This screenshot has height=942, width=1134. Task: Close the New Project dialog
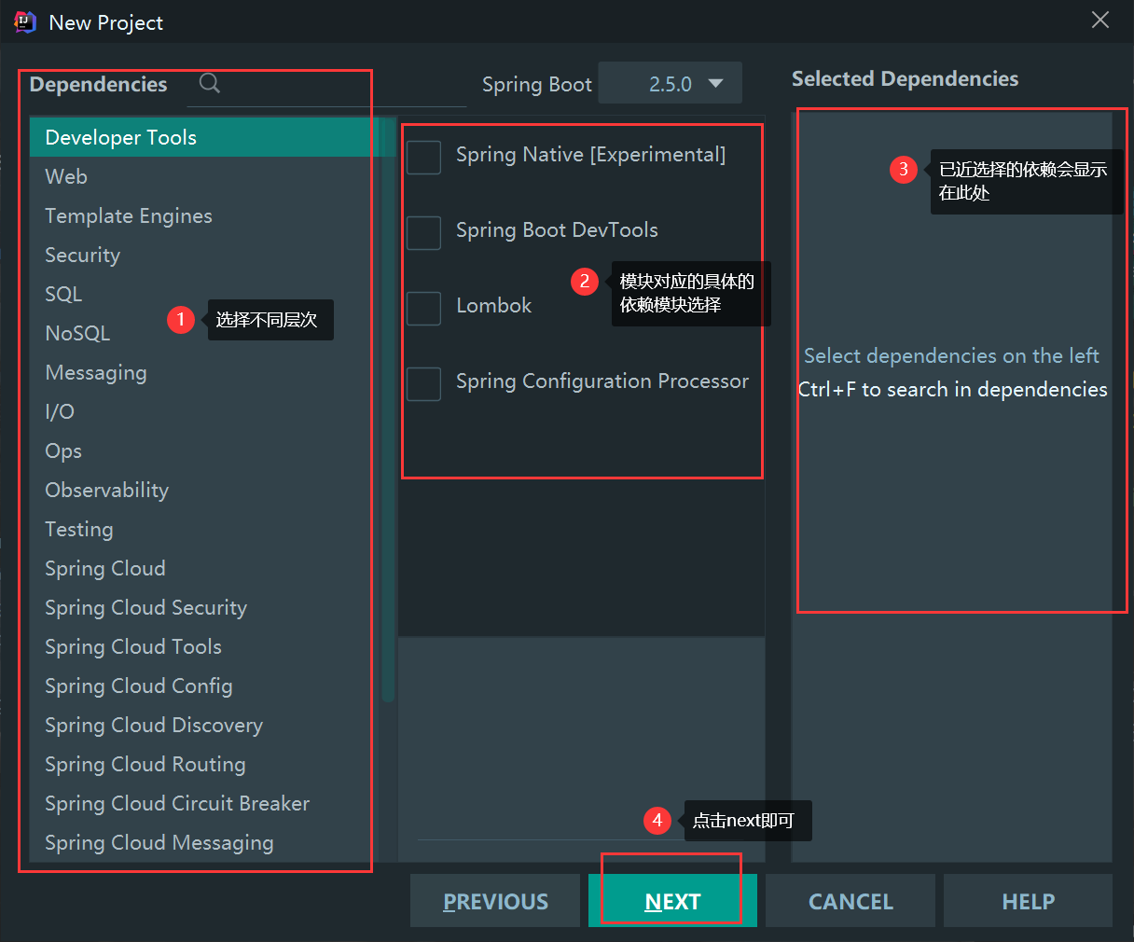click(x=1100, y=21)
